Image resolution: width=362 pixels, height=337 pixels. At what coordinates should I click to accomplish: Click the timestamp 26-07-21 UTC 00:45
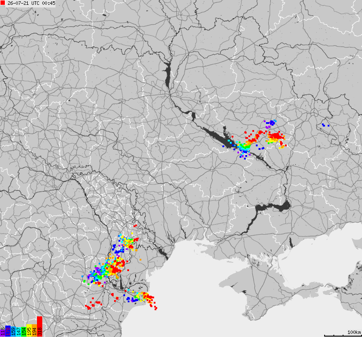coord(31,3)
